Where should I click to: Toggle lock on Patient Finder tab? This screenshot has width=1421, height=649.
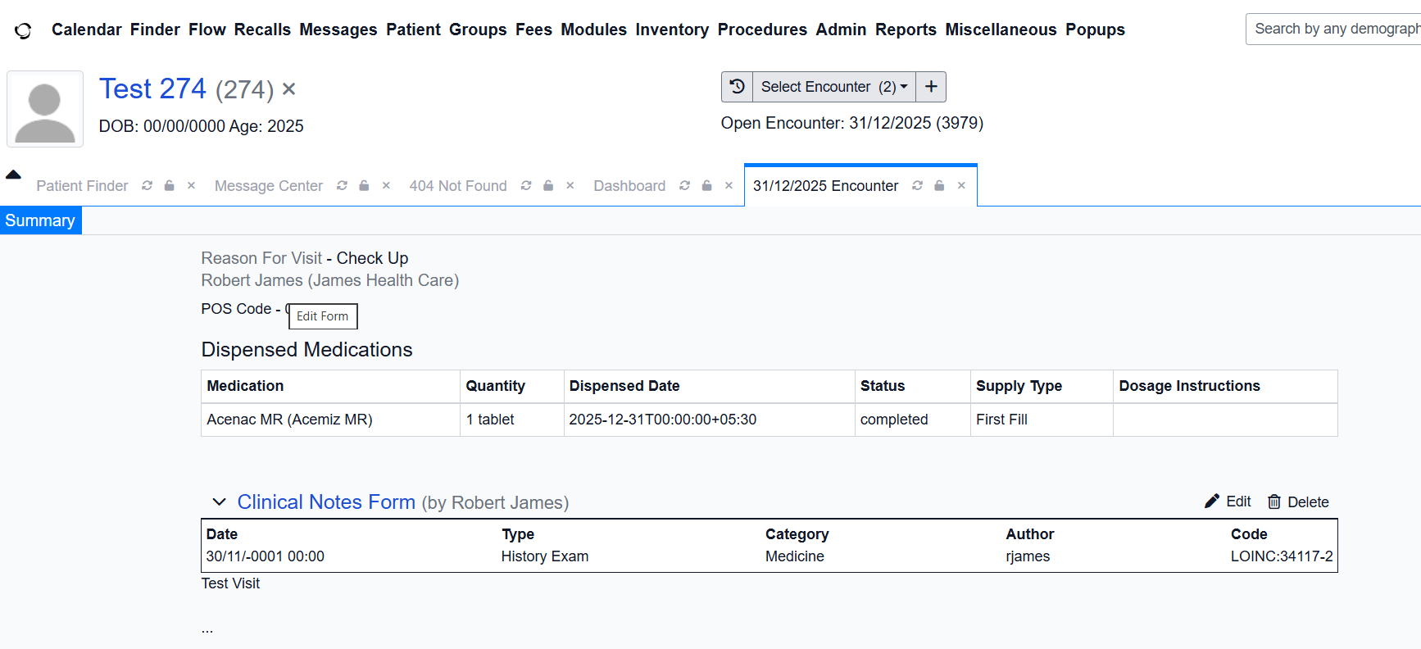[x=169, y=186]
